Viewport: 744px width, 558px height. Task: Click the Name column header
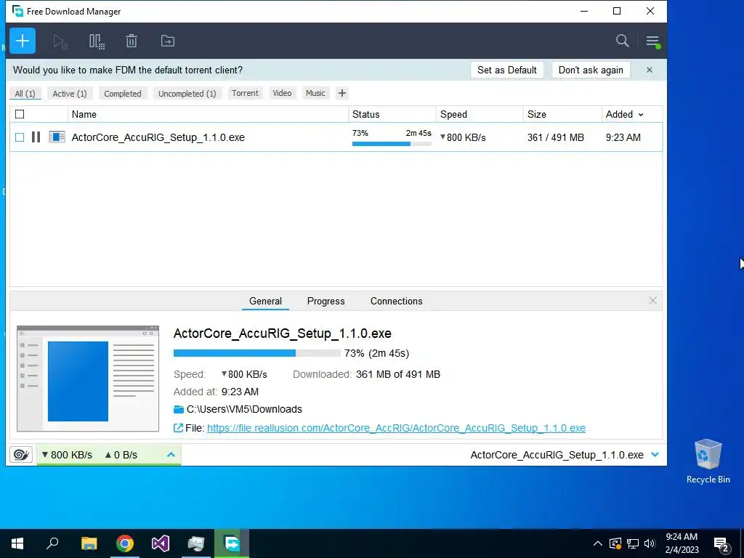coord(208,114)
